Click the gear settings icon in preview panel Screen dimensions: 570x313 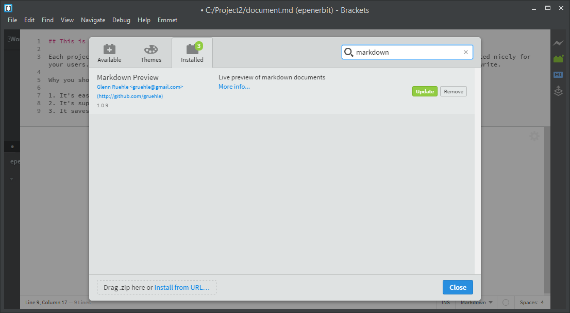[534, 136]
